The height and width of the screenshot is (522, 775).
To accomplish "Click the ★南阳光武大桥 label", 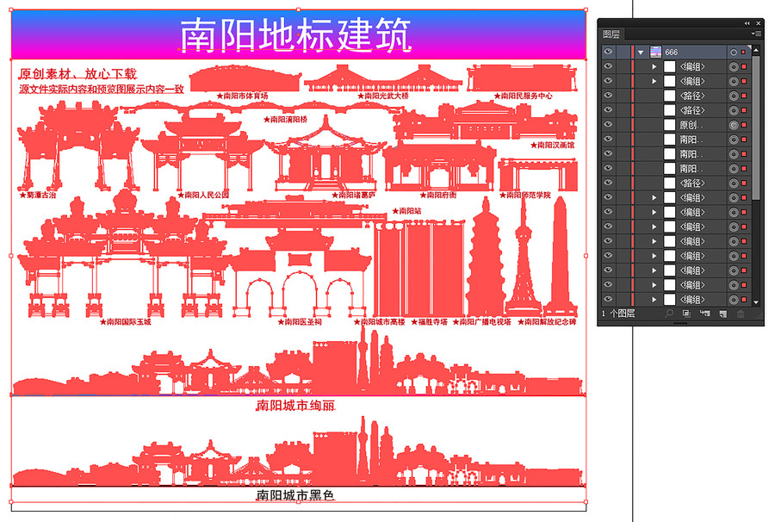I will (383, 96).
